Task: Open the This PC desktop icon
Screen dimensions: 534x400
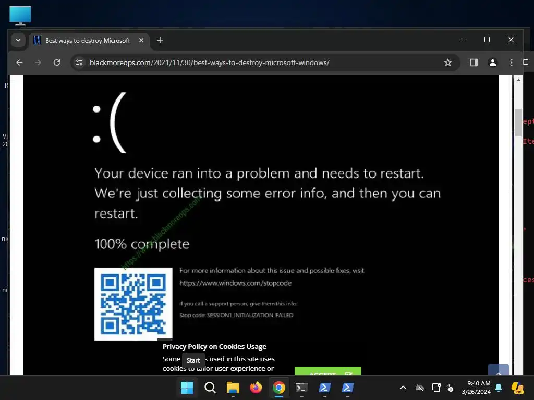Action: [x=20, y=16]
